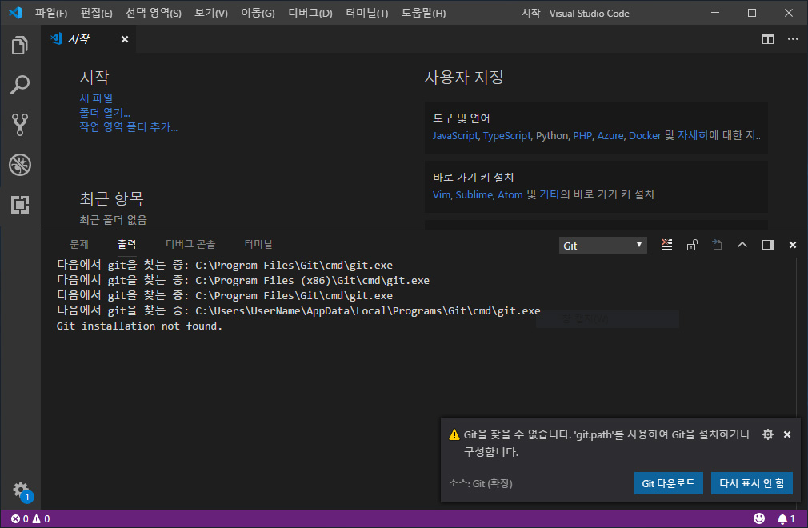
Task: Switch to the 디버그 콘솔 panel tab
Action: pos(190,244)
